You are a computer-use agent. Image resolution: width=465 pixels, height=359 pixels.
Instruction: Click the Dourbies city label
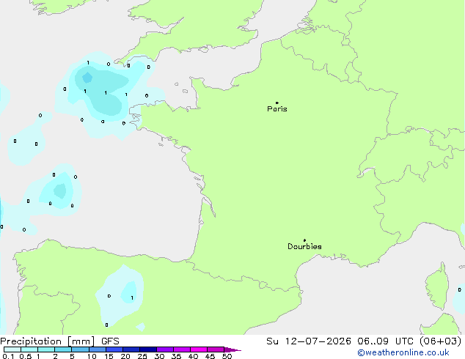pos(304,246)
